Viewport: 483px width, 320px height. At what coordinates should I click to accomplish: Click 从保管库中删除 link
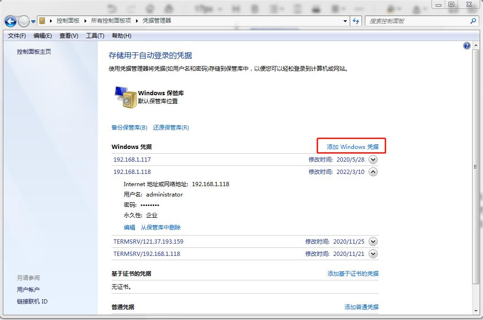point(161,227)
